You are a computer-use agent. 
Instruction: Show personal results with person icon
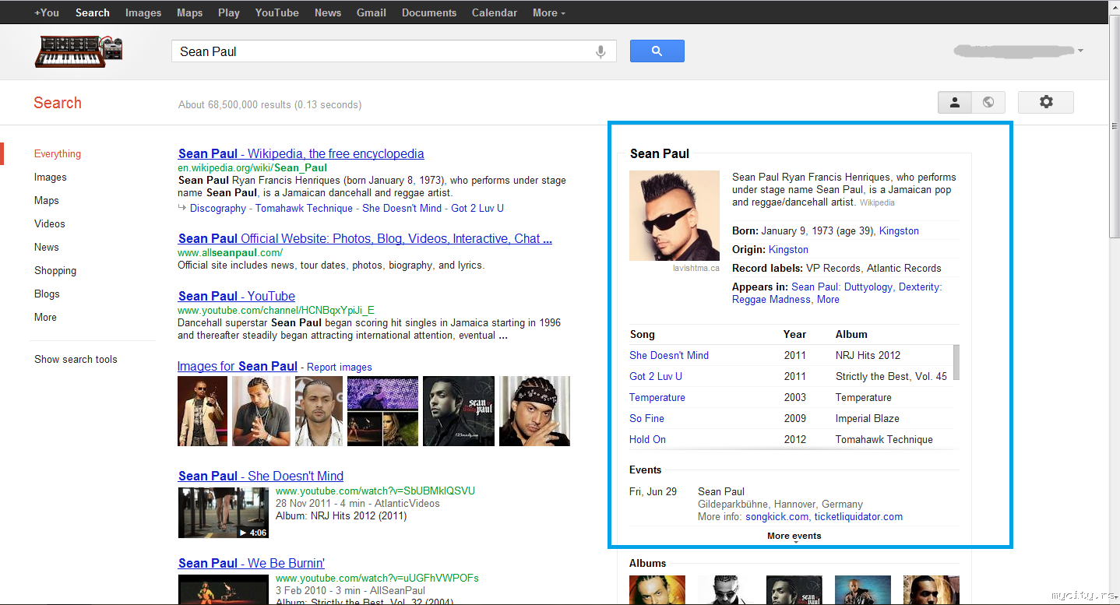pyautogui.click(x=955, y=102)
